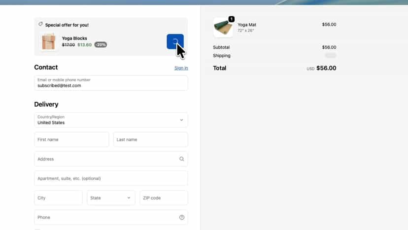Click the -20% discount badge
This screenshot has height=230, width=408.
[101, 44]
